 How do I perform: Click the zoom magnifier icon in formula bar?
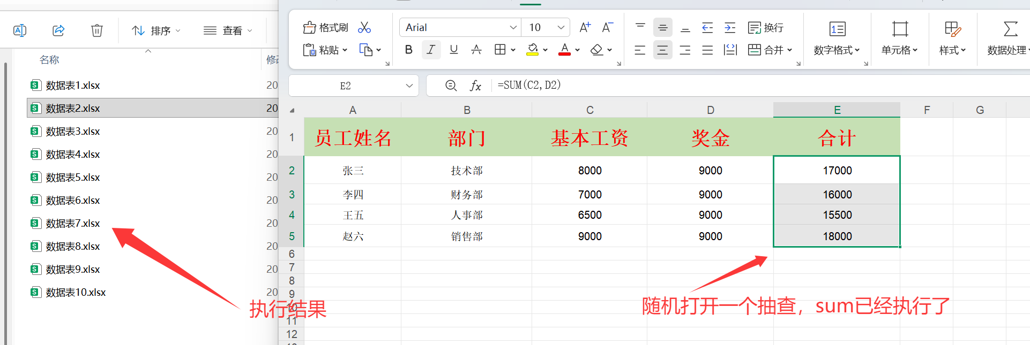point(451,86)
